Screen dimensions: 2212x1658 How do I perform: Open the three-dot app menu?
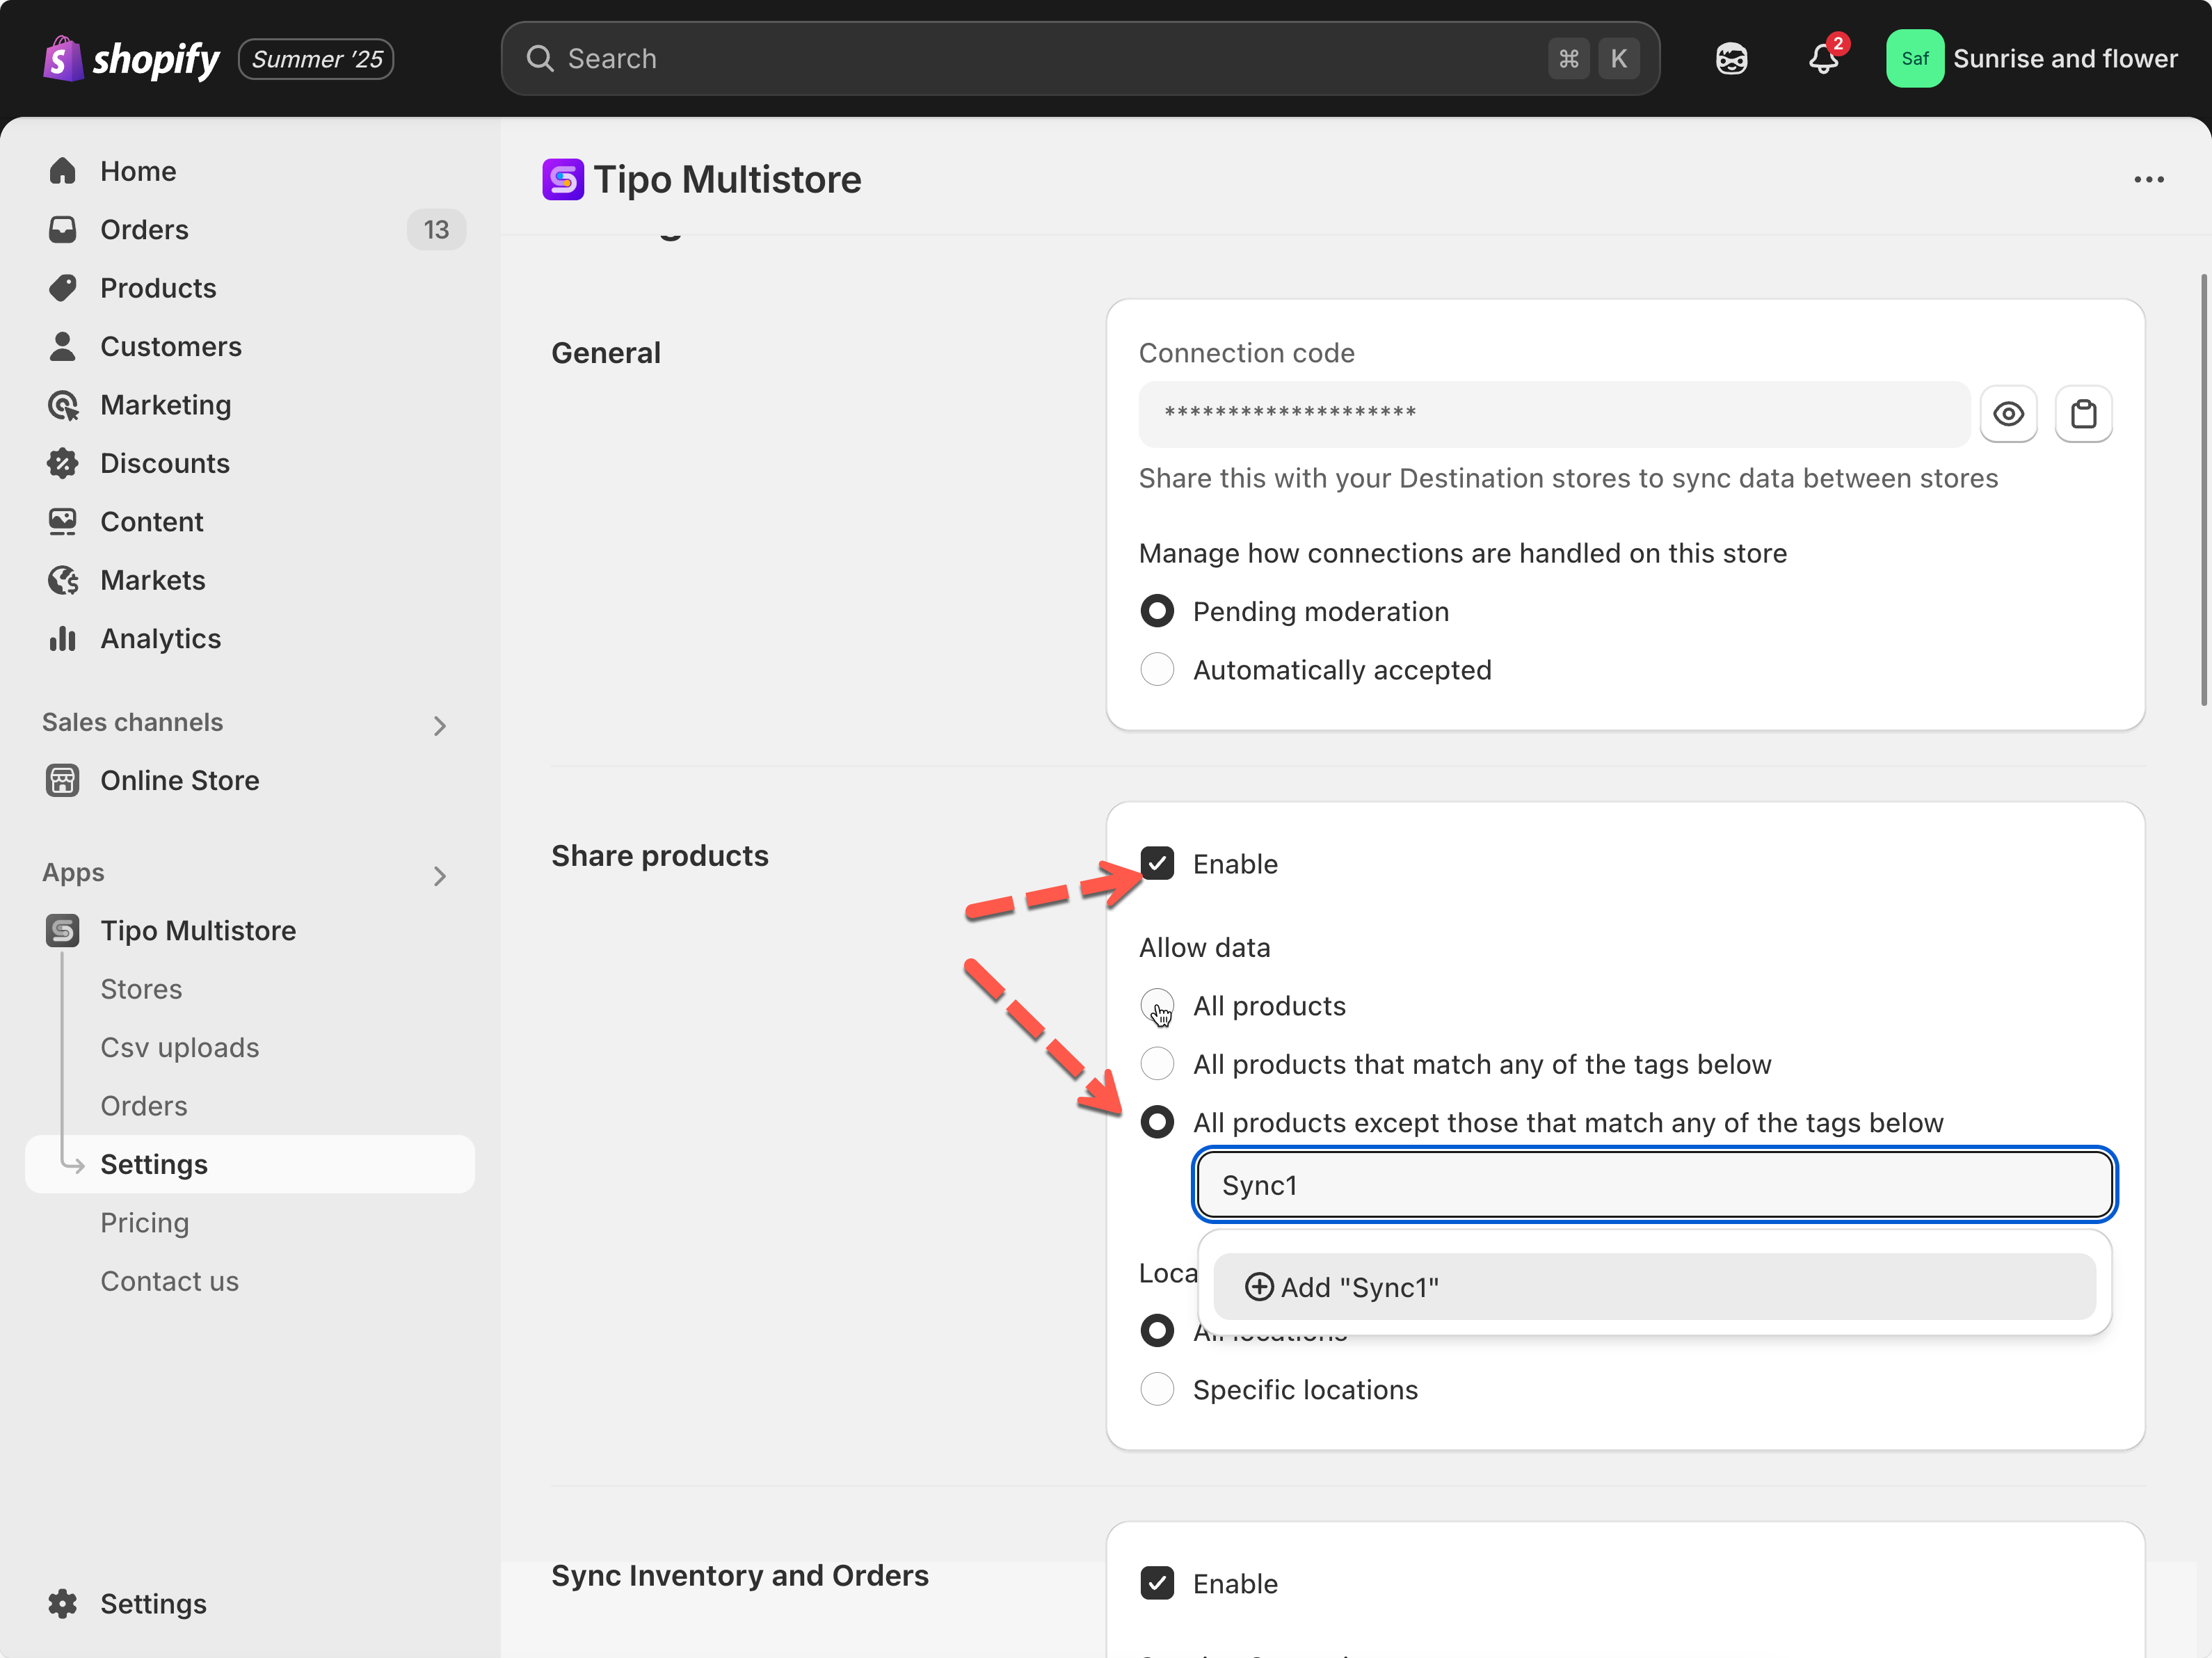point(2148,180)
